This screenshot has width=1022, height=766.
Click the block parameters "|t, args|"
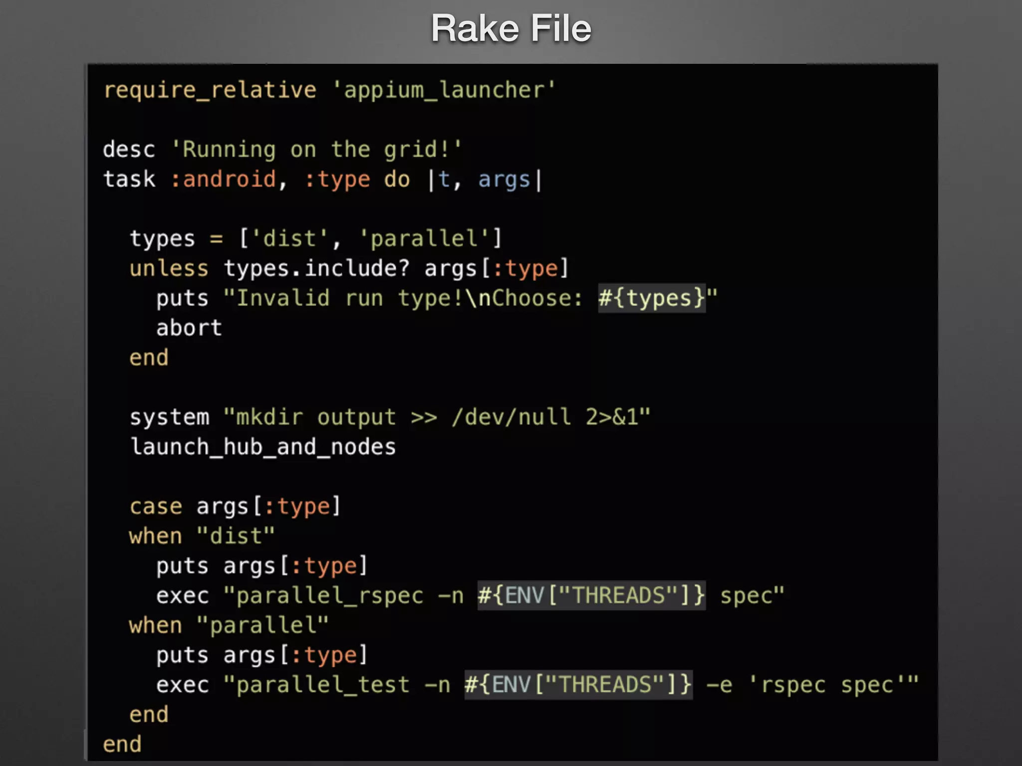485,180
